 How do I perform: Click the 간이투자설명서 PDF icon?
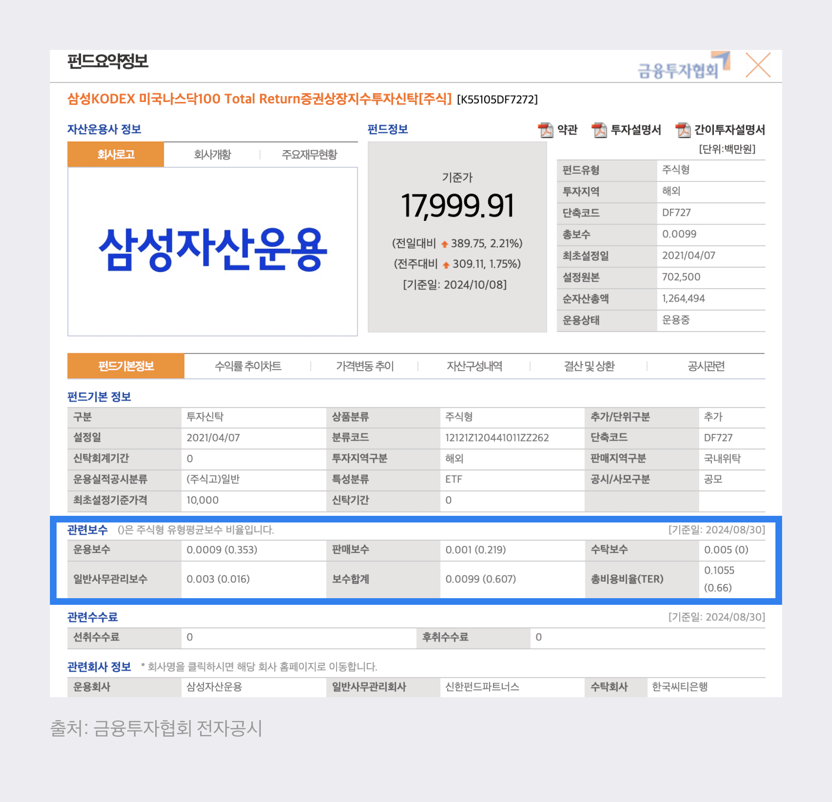click(683, 130)
